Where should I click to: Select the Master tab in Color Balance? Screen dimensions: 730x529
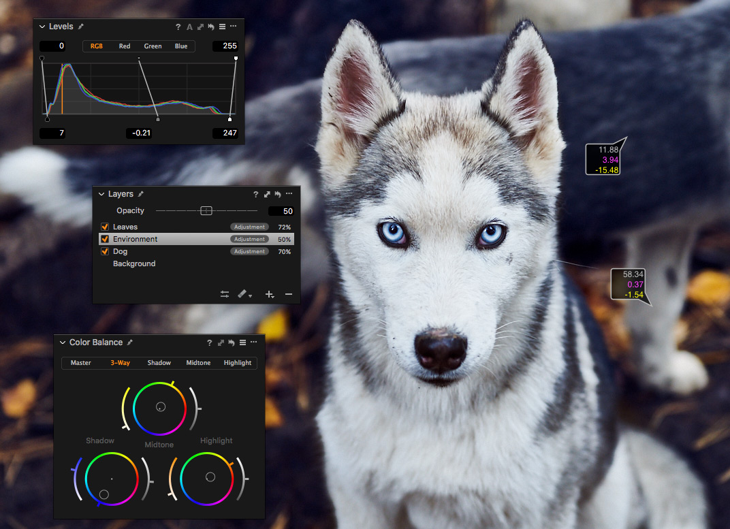coord(80,363)
